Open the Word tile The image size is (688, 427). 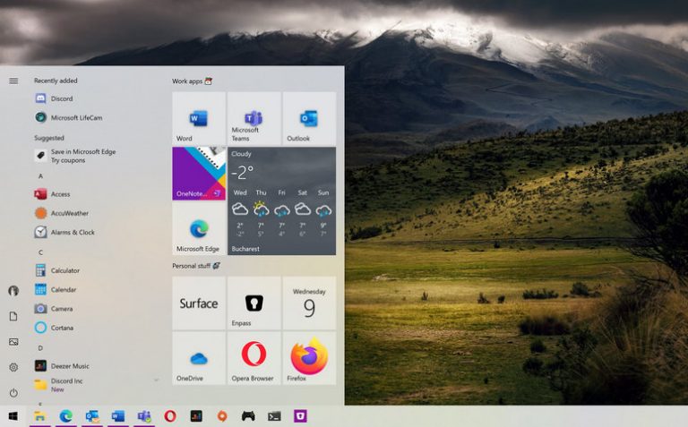[x=198, y=119]
